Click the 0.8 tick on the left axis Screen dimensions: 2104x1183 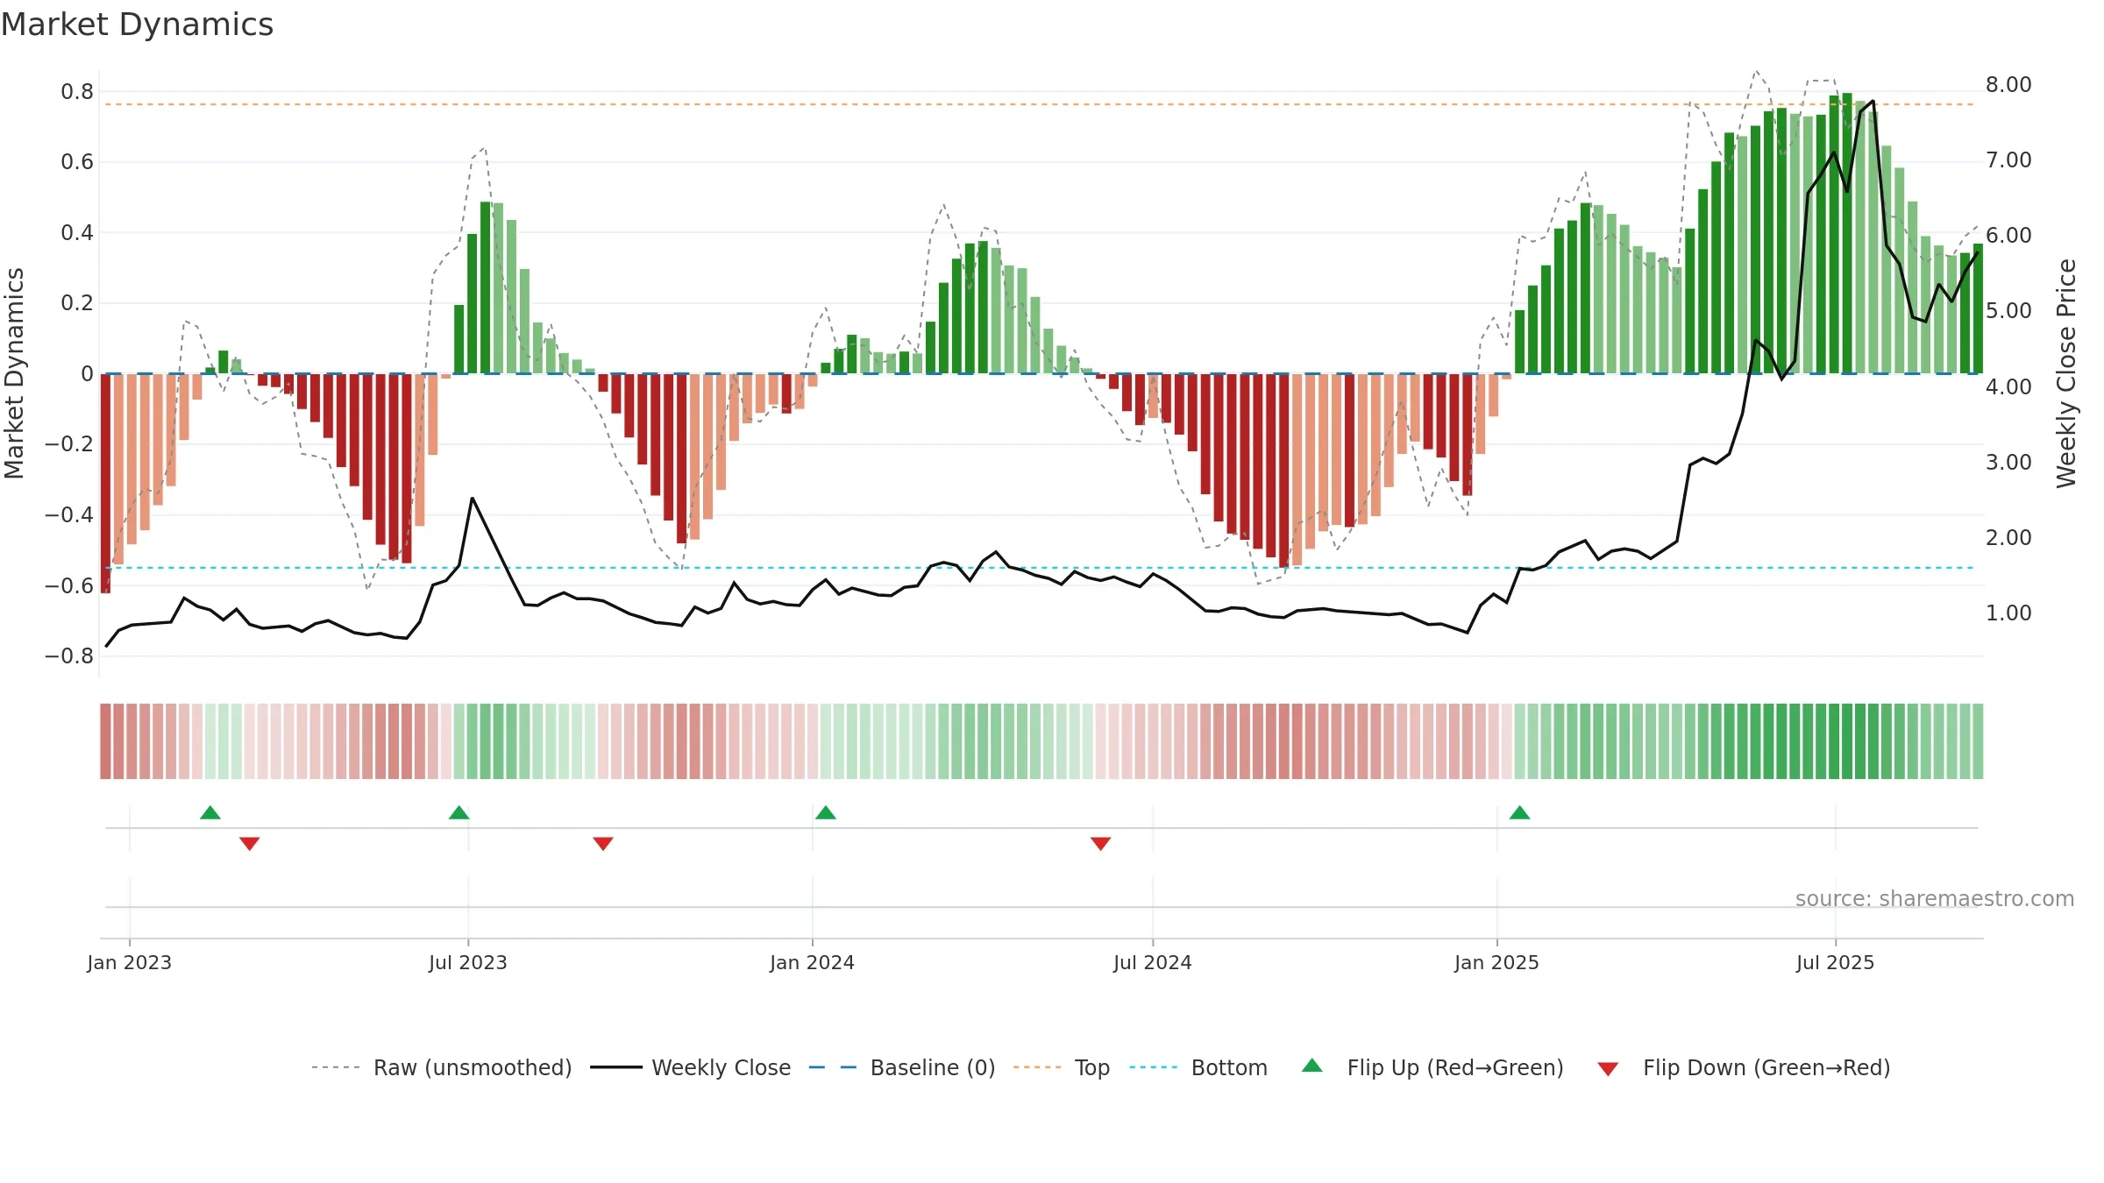[77, 91]
